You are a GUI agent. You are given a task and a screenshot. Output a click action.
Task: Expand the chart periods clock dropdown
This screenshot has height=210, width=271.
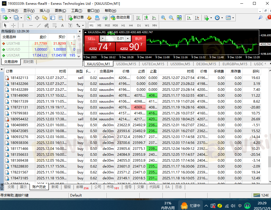point(222,17)
